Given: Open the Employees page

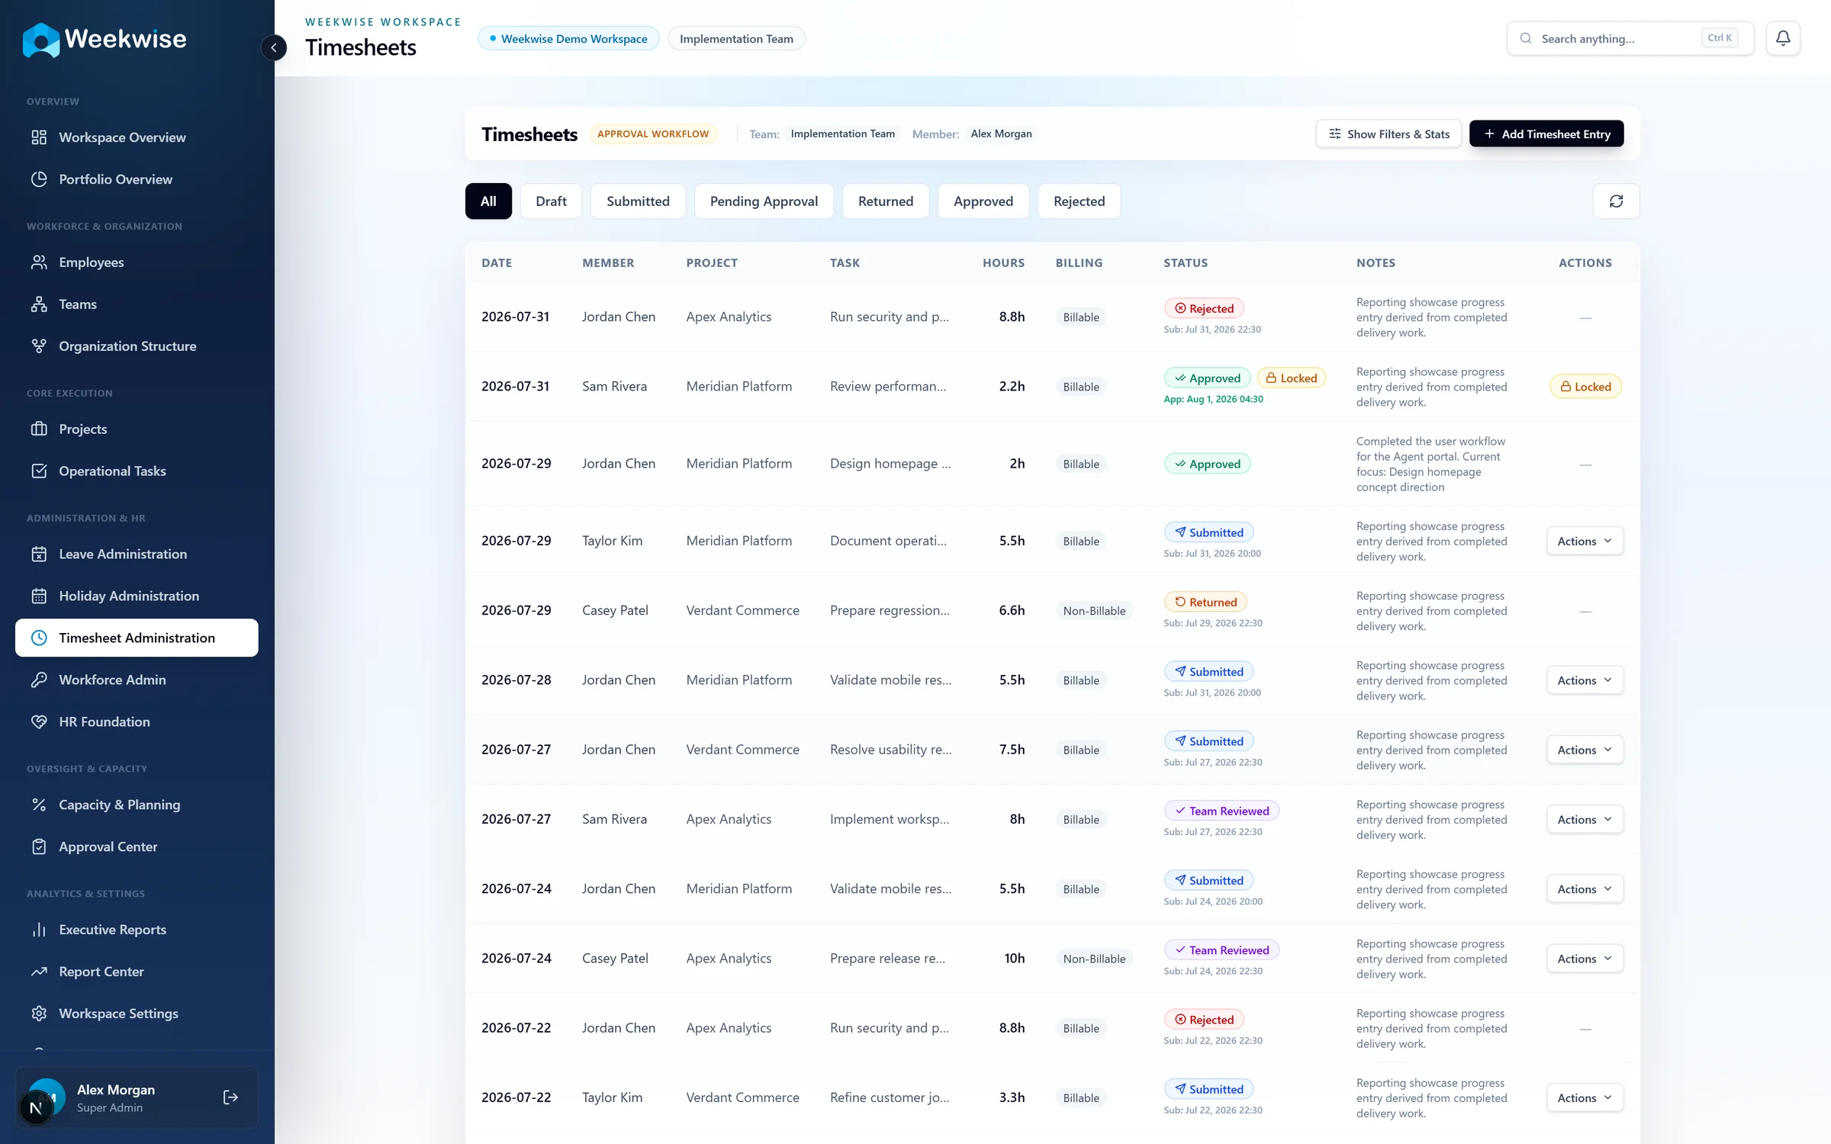Looking at the screenshot, I should 137,262.
